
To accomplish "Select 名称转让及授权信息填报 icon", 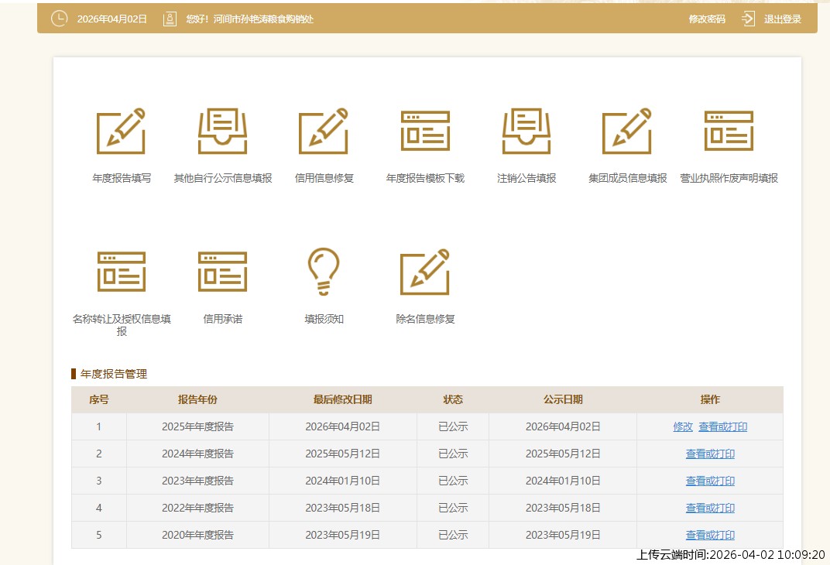I will (121, 272).
